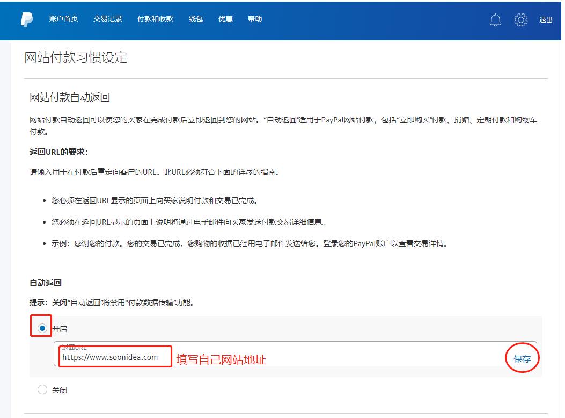Image resolution: width=565 pixels, height=418 pixels.
Task: Select the 开启 radio button
Action: click(x=43, y=328)
